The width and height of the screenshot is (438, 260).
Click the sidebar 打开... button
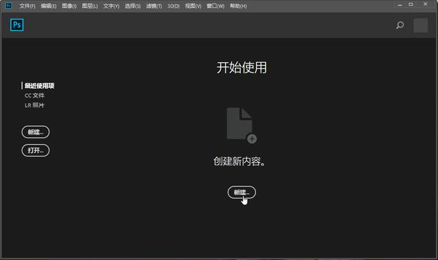point(36,151)
